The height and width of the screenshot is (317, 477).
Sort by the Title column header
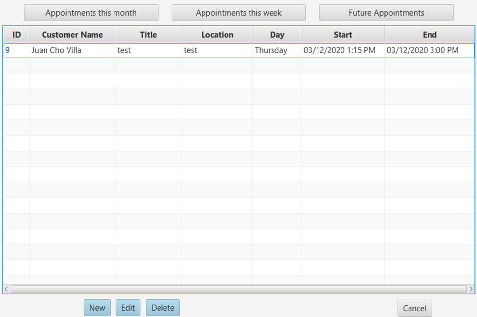point(148,35)
